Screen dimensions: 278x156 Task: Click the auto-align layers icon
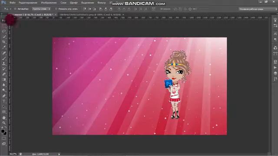153,9
